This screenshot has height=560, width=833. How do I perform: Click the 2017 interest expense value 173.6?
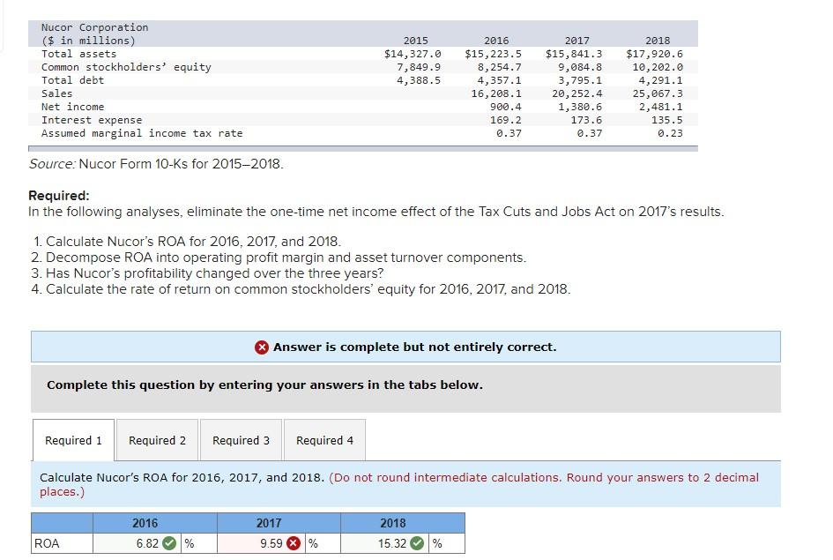point(586,120)
